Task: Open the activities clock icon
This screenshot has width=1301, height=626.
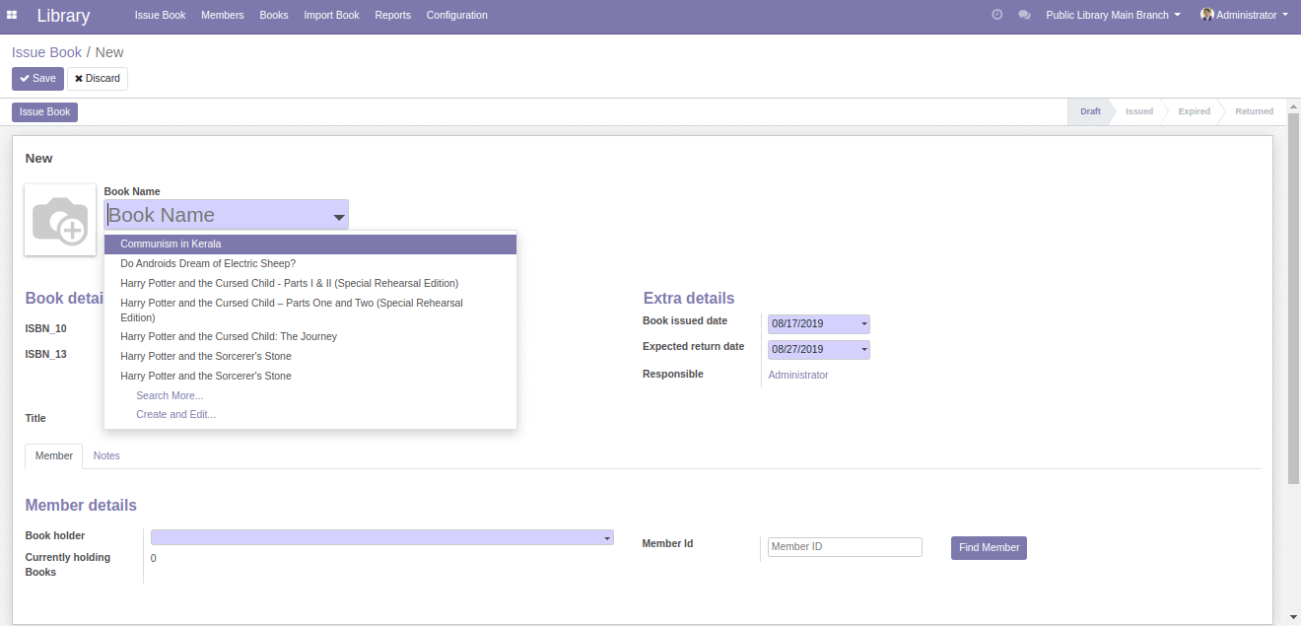Action: tap(996, 15)
